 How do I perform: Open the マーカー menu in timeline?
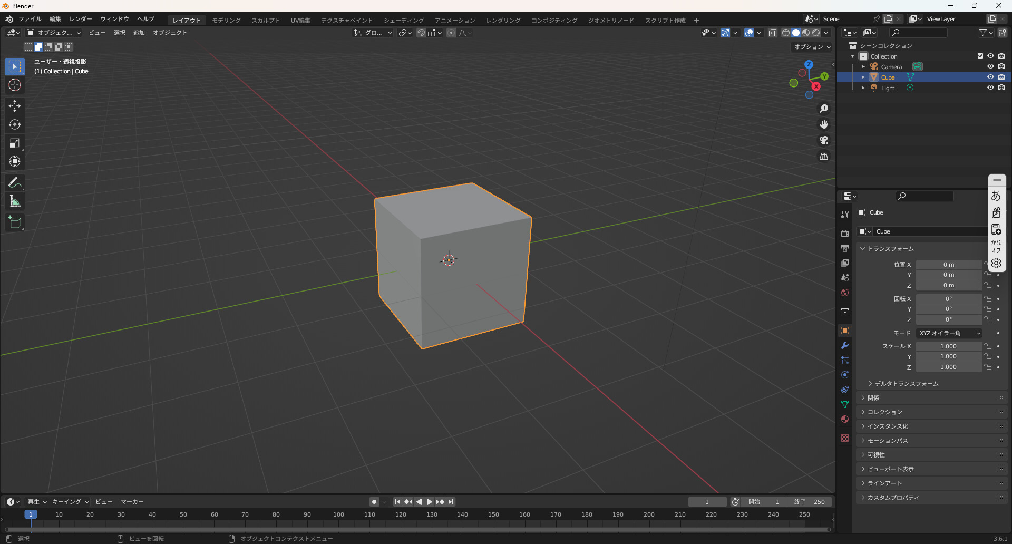pos(132,502)
